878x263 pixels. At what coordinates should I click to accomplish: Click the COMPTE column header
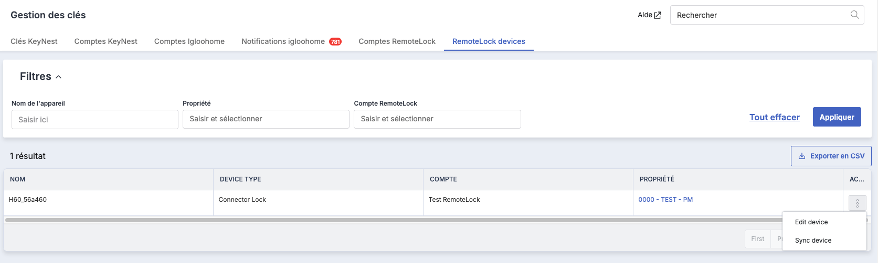pyautogui.click(x=528, y=179)
